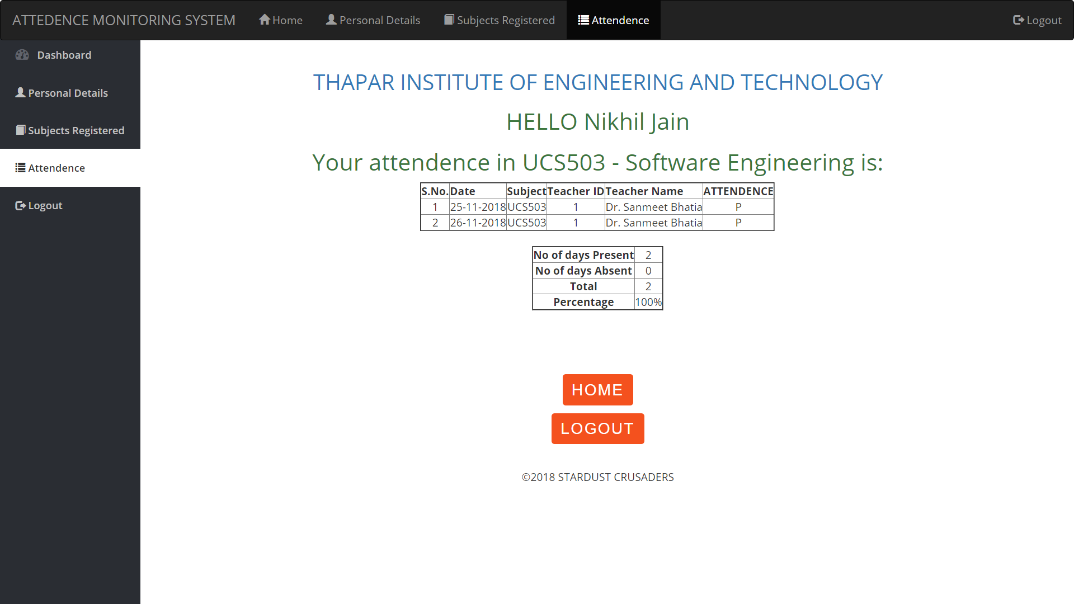This screenshot has width=1074, height=604.
Task: Click the logout icon in top-right navbar
Action: [x=1018, y=20]
